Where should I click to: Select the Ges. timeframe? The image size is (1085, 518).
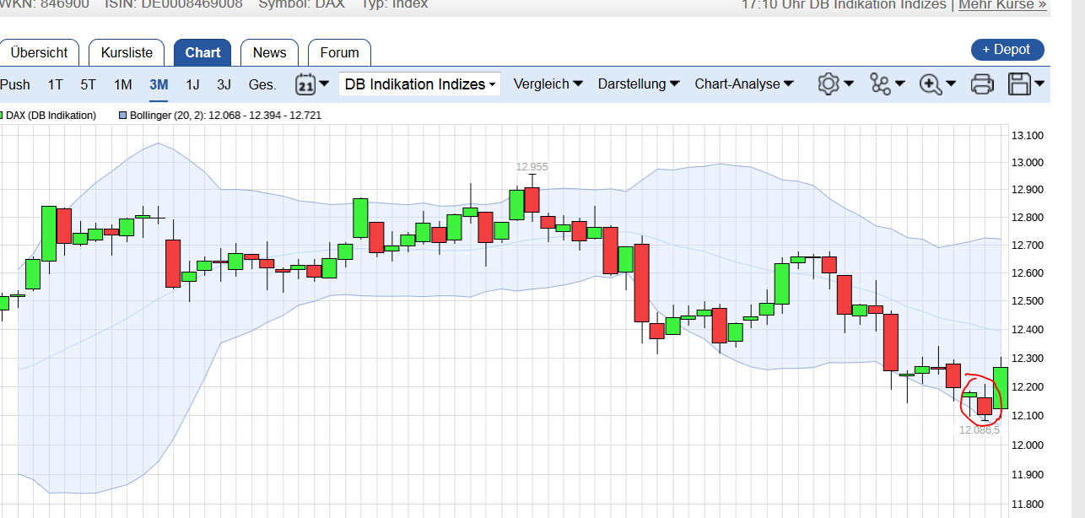[x=262, y=84]
